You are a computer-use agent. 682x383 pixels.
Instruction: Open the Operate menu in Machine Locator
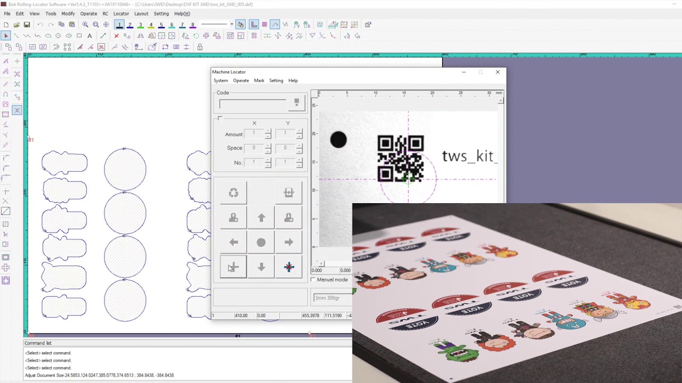pos(241,80)
